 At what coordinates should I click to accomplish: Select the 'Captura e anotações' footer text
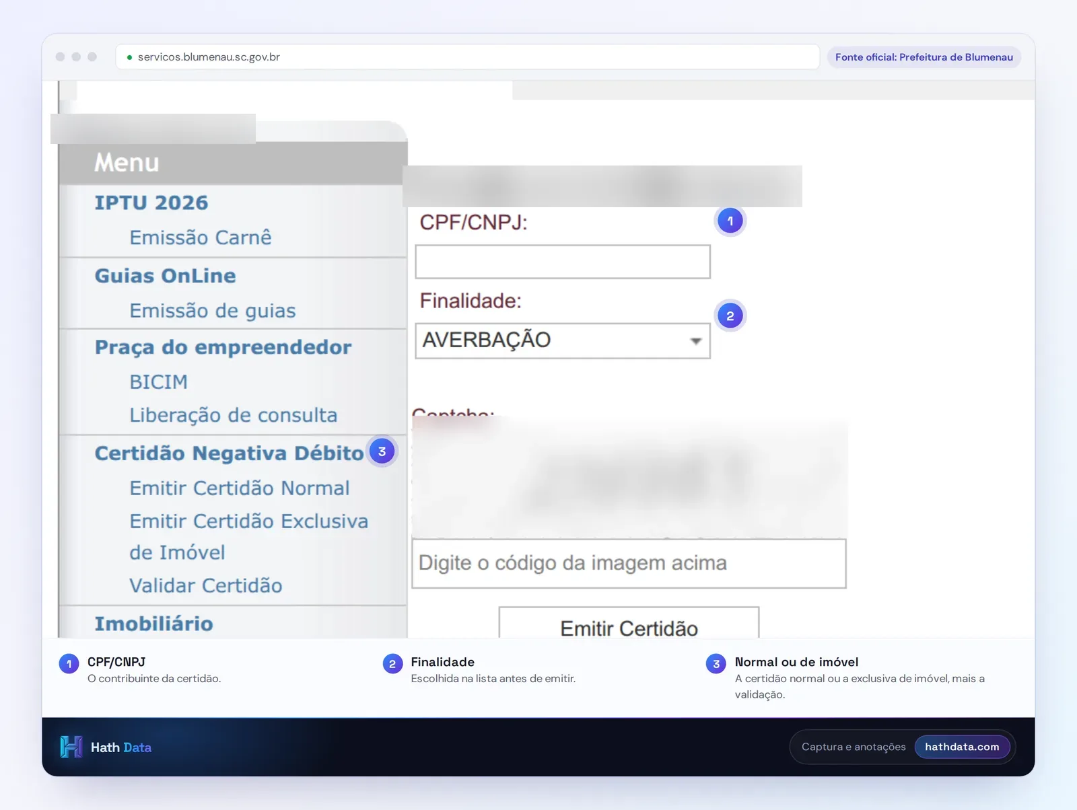coord(854,747)
